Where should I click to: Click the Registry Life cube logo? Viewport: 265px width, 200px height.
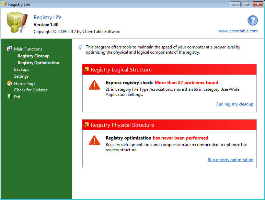[x=17, y=23]
